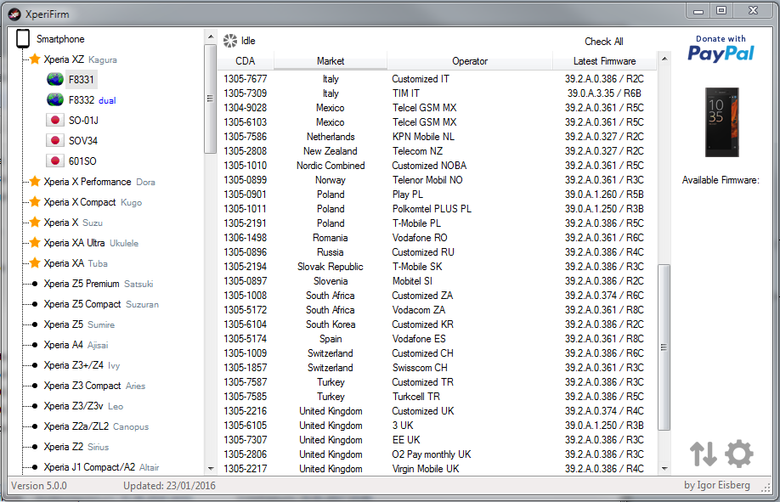Select the 'Virgin Mobile UK' row

[438, 468]
